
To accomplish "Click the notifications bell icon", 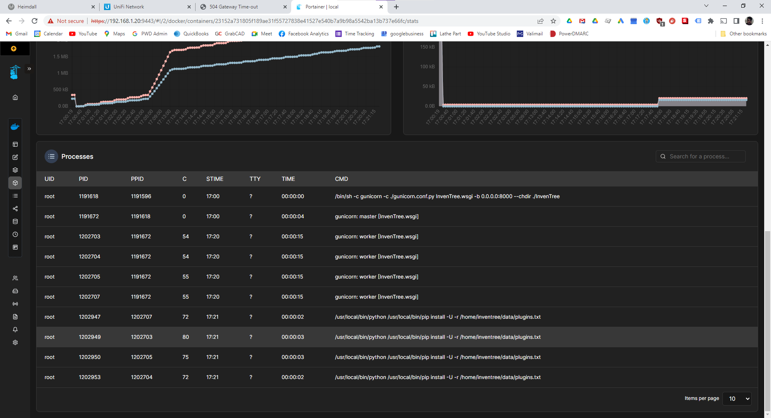I will coord(15,330).
